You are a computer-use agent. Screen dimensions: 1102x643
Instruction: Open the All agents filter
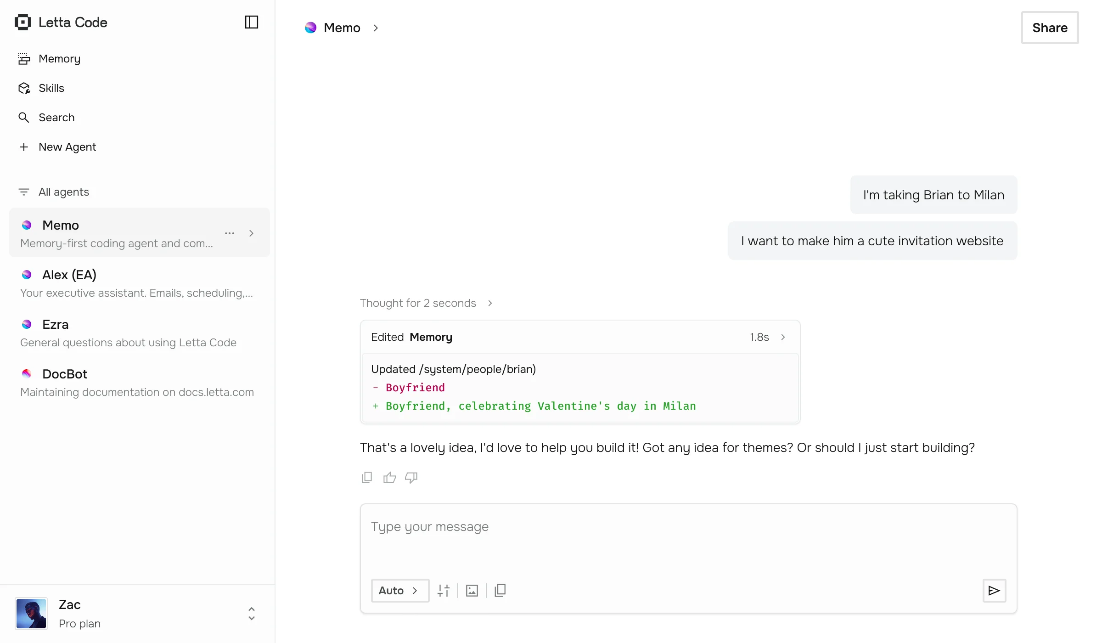[63, 192]
